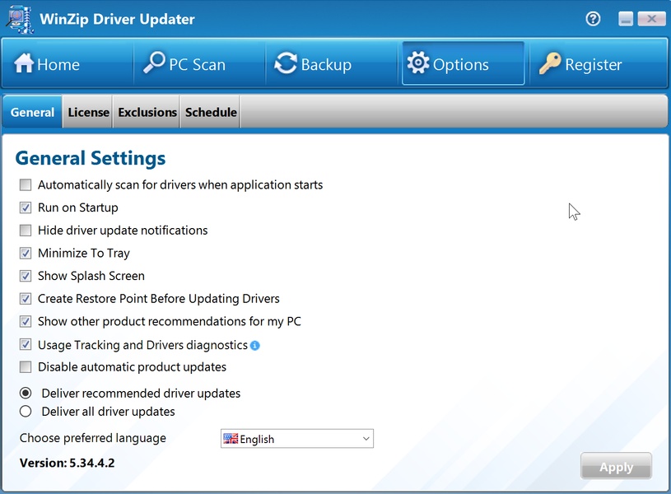Uncheck Minimize To Tray
The width and height of the screenshot is (671, 494).
(26, 253)
